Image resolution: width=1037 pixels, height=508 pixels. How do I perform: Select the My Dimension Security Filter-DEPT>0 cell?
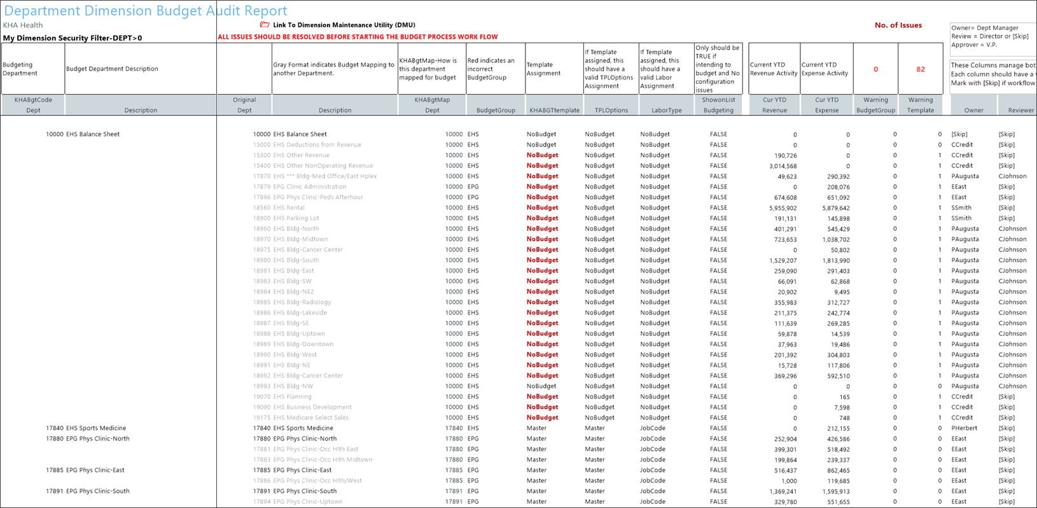(x=73, y=38)
